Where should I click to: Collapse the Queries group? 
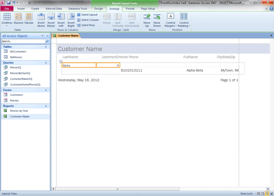point(46,63)
